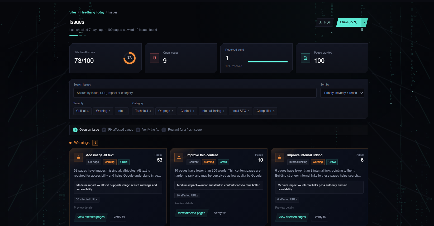The image size is (434, 226).
Task: Click warning icon on Add image alt text
Action: click(78, 157)
